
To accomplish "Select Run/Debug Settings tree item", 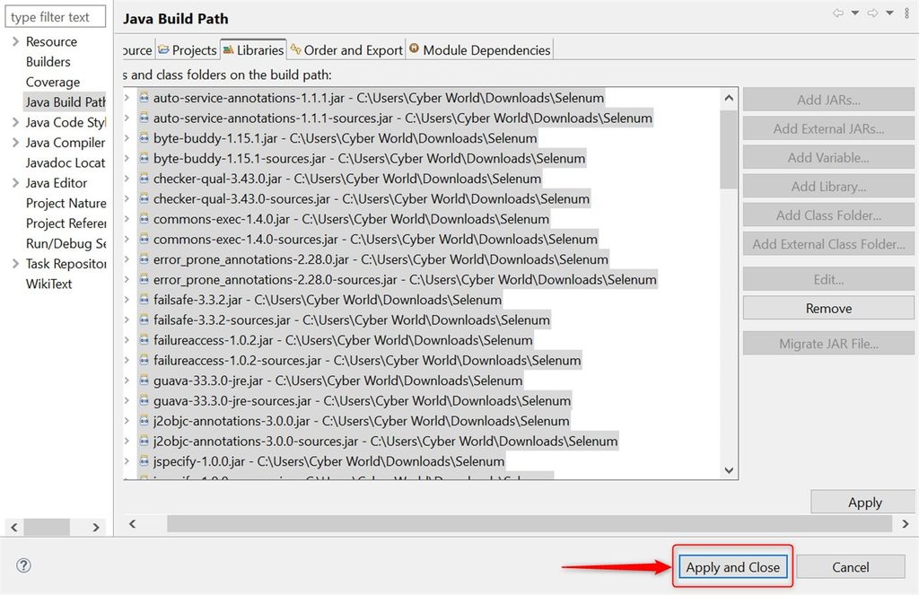I will click(66, 243).
